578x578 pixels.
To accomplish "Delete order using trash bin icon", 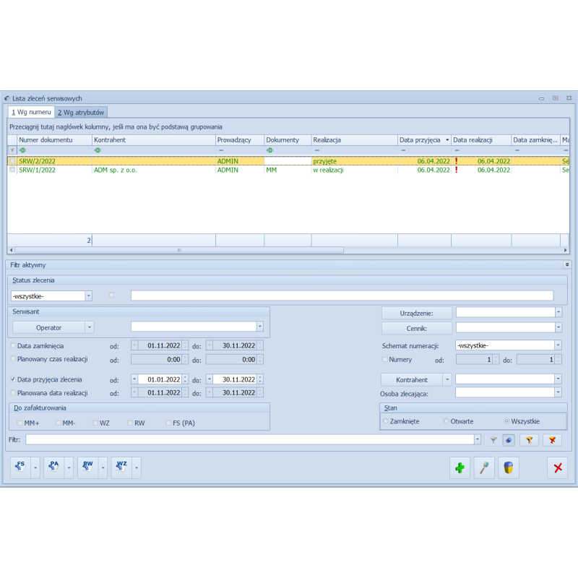I will pos(509,468).
